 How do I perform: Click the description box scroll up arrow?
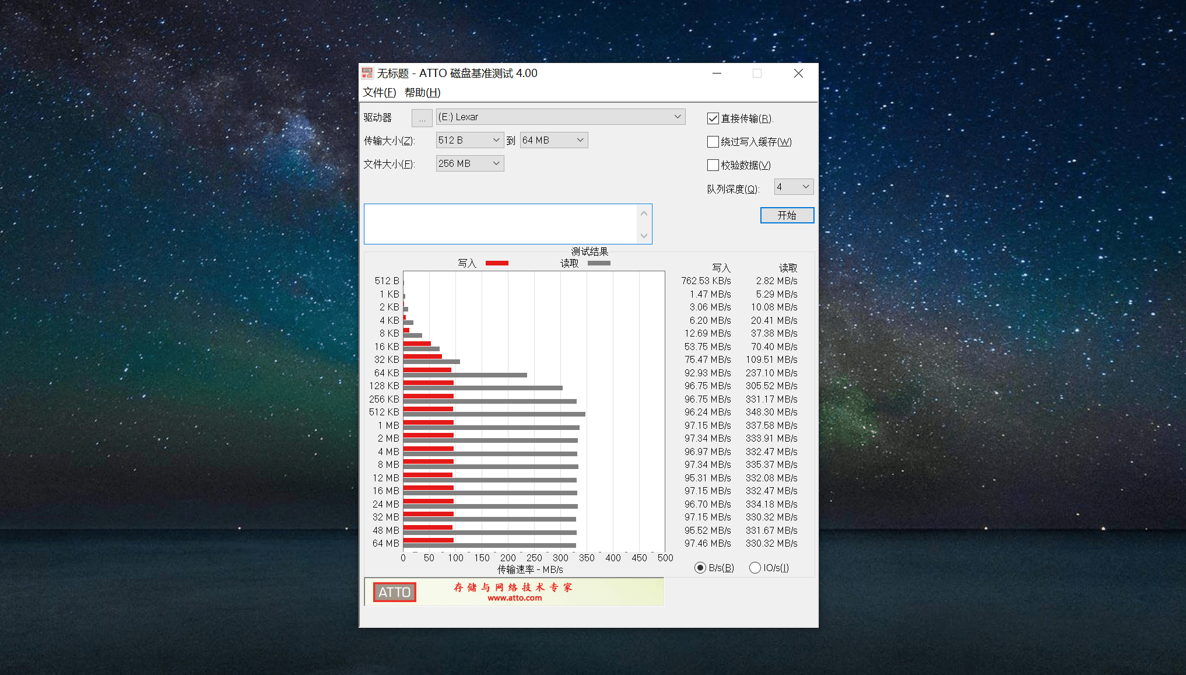(x=644, y=214)
